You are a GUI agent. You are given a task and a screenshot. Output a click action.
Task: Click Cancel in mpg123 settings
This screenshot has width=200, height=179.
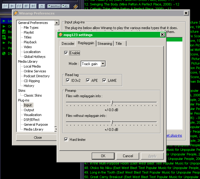pyautogui.click(x=128, y=156)
